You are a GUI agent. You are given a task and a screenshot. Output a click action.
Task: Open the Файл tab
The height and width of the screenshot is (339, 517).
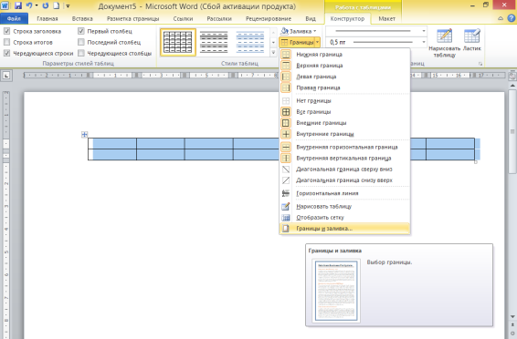[x=14, y=19]
